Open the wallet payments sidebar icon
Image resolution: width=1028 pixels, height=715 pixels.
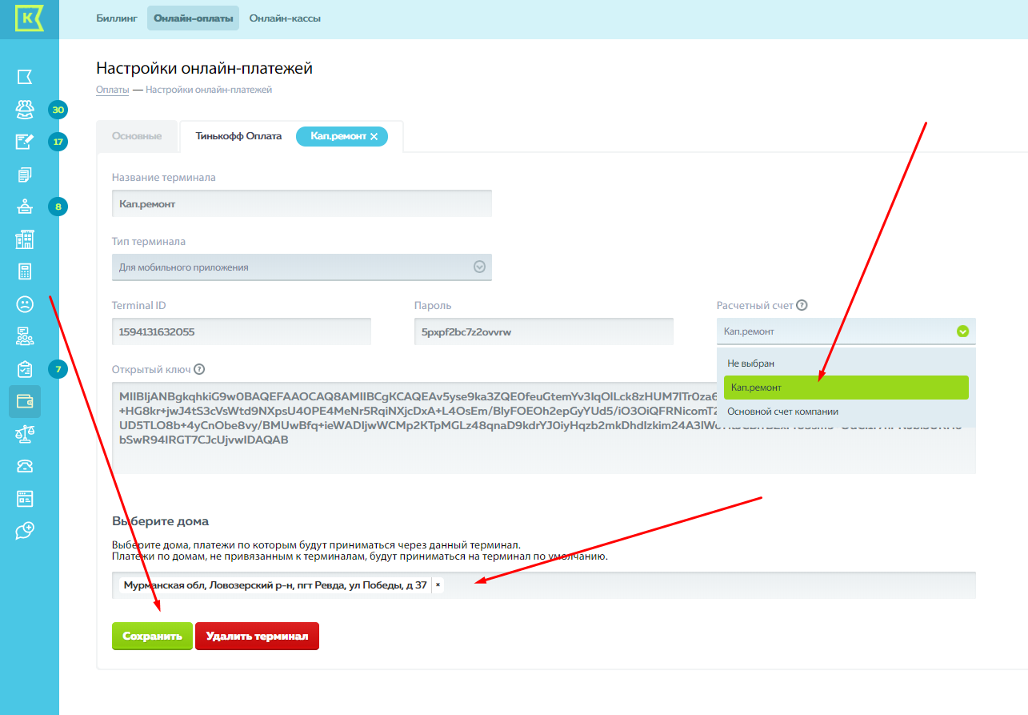coord(25,401)
